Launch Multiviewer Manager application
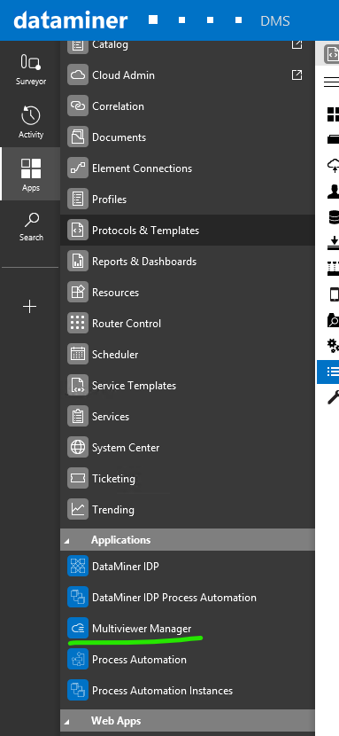Viewport: 339px width, 736px height. 188,628
